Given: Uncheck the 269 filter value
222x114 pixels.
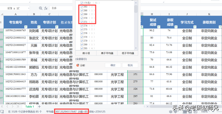Looking at the screenshot, I should (82, 14).
